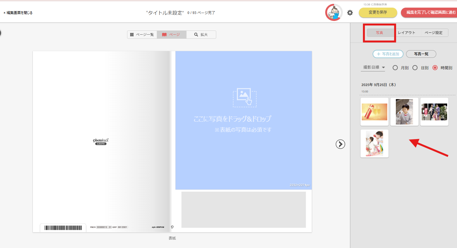Click the photoback GRAPH logo on back cover
The image size is (457, 248).
(101, 142)
